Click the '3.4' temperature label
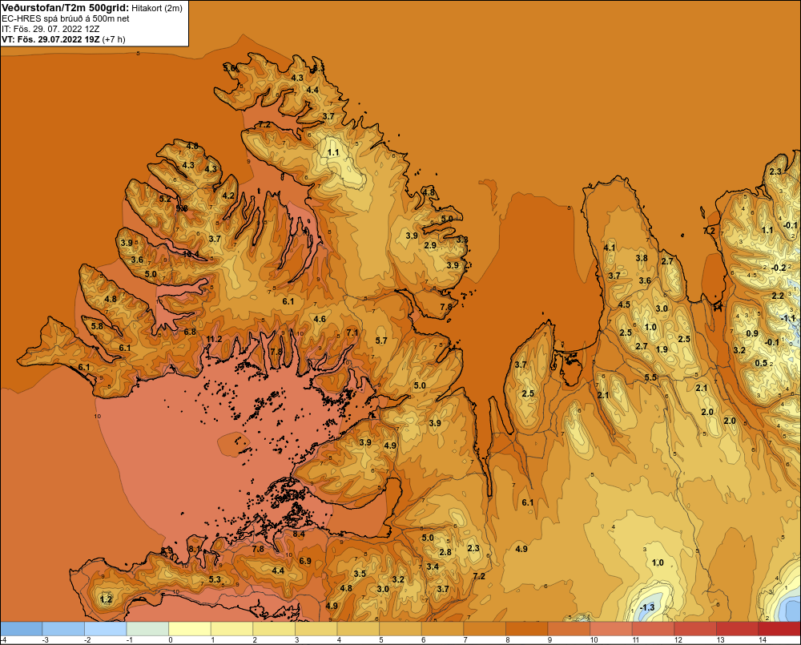801x645 pixels. (x=433, y=566)
